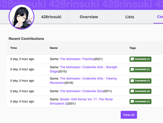Click Comments (1) badge for Viewing Revolution
This screenshot has height=123, width=163.
[x=141, y=81]
